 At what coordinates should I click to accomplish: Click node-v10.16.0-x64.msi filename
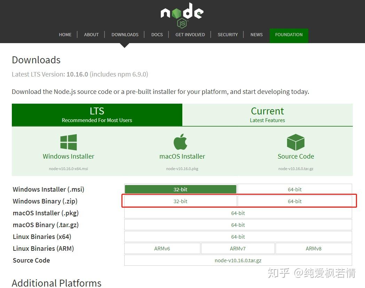click(x=69, y=169)
